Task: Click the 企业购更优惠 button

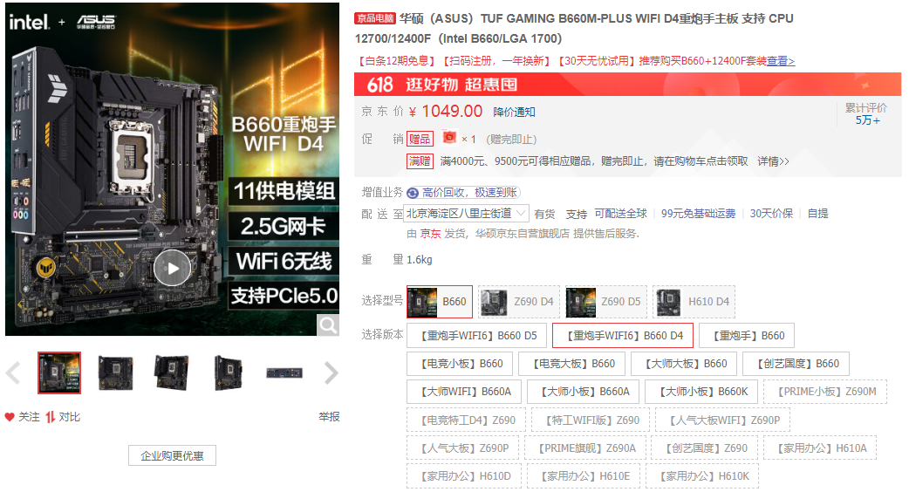Action: (172, 455)
